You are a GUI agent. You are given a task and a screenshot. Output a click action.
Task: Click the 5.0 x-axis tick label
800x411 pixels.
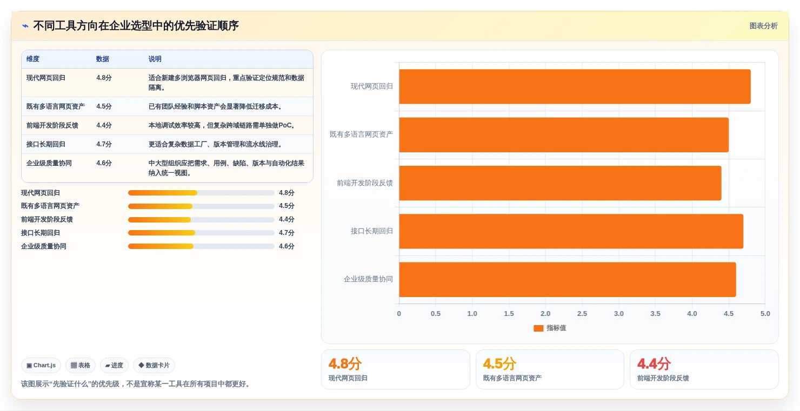[765, 314]
